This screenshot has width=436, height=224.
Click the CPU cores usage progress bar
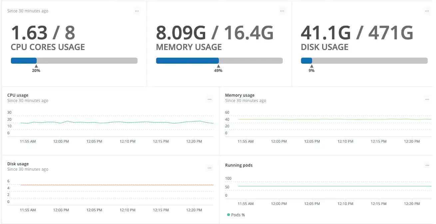point(74,61)
